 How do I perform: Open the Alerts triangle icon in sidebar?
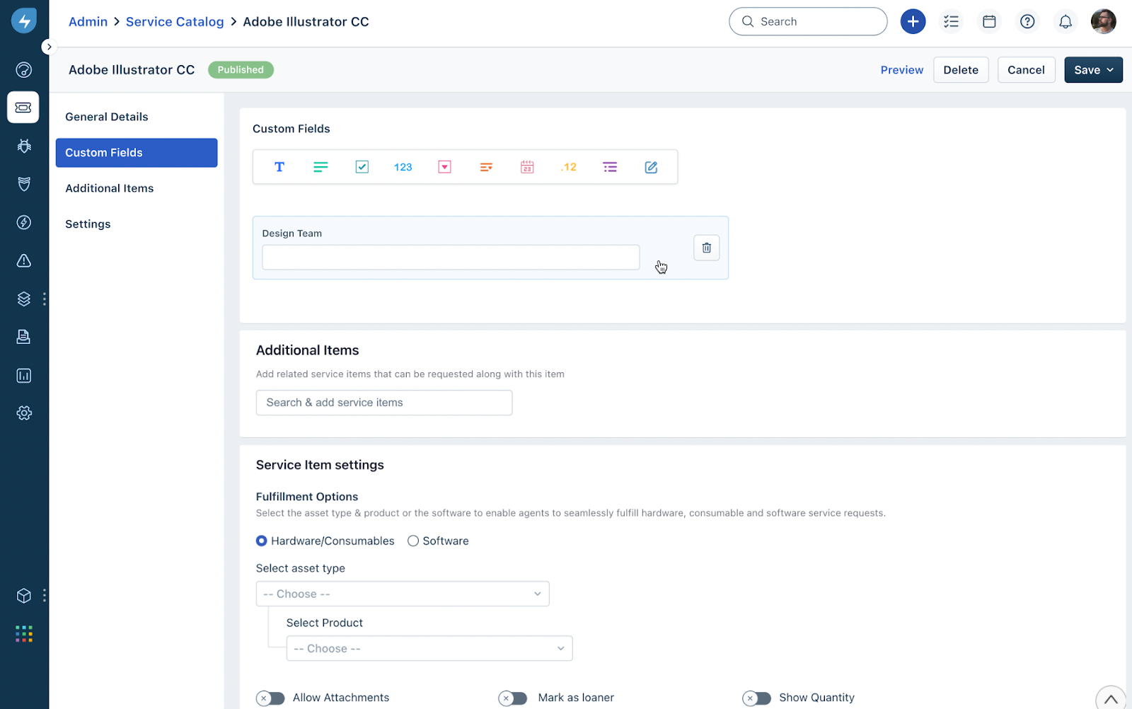(x=23, y=260)
